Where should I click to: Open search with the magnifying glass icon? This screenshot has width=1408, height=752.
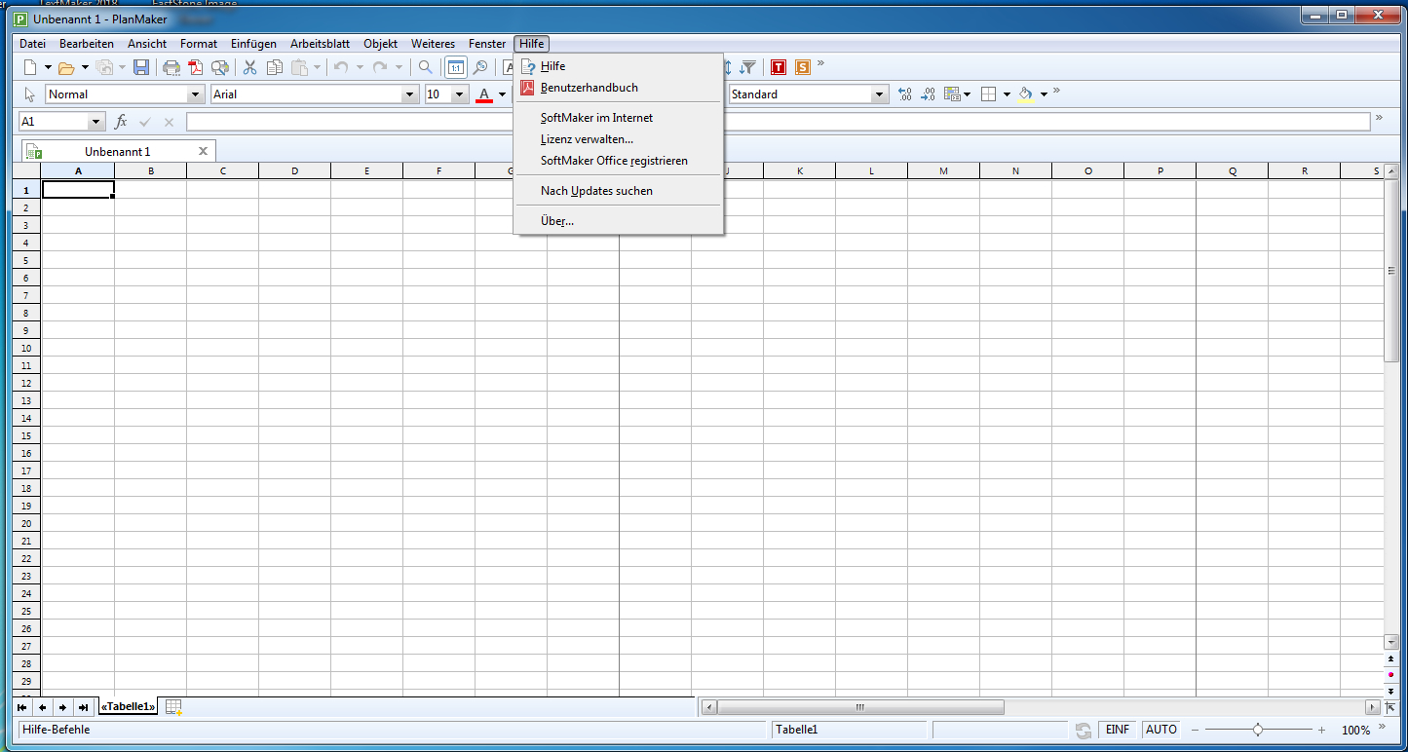tap(426, 67)
